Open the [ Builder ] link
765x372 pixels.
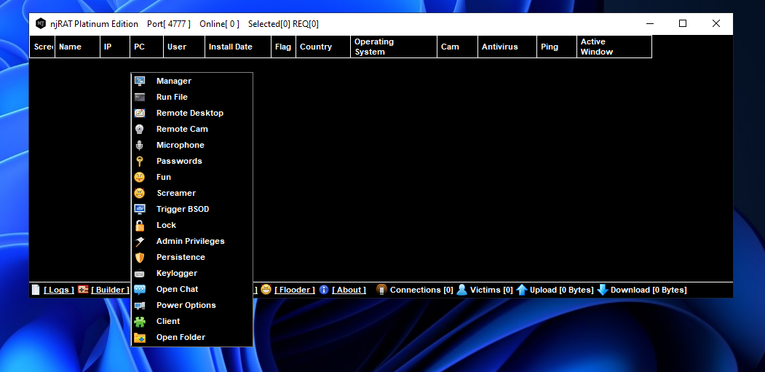pyautogui.click(x=110, y=290)
